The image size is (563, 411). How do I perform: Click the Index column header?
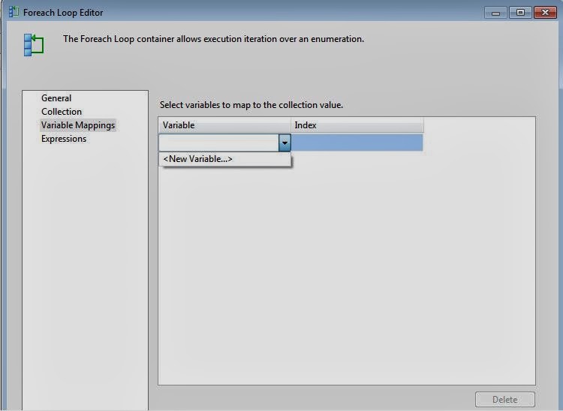coord(357,125)
